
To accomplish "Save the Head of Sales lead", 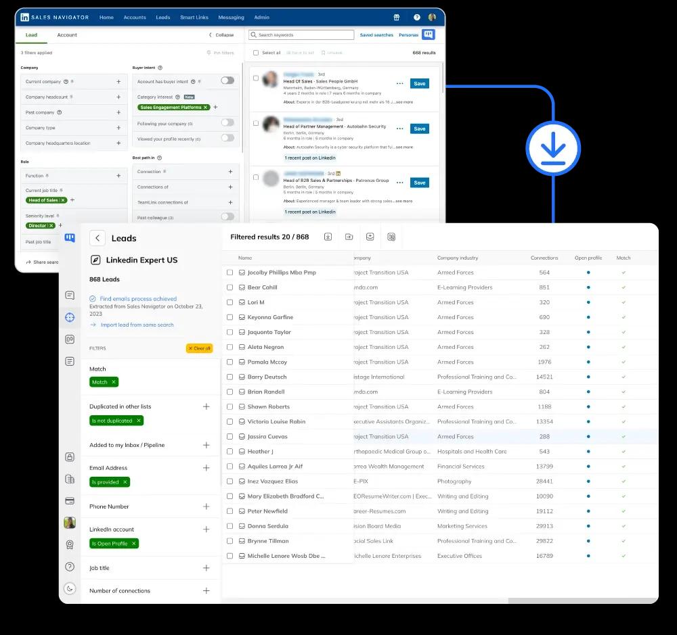I will 420,84.
